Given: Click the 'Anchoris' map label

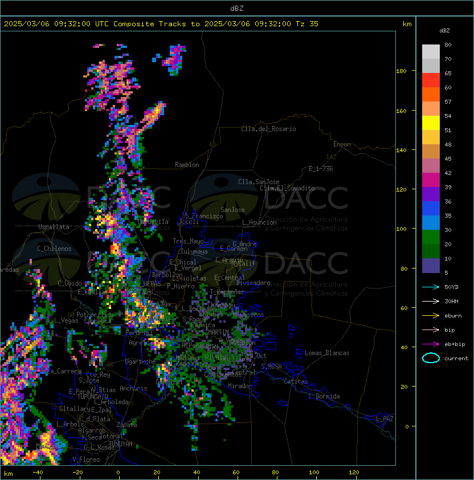Looking at the screenshot, I should (133, 388).
